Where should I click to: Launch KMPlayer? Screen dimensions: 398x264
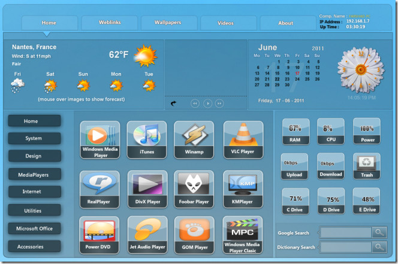243,189
